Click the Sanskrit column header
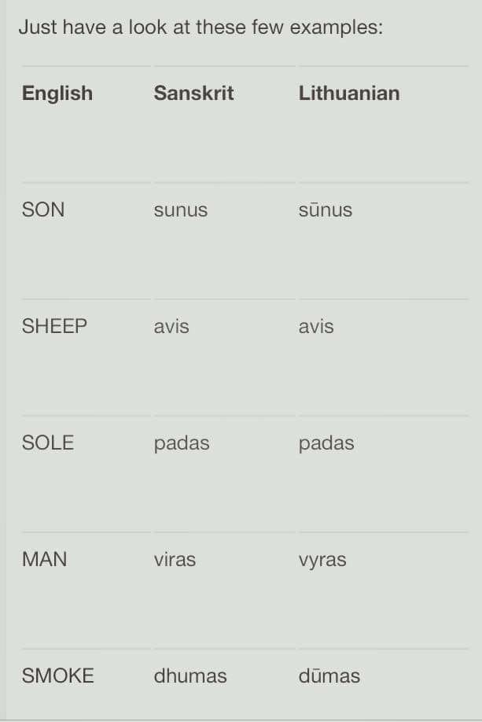The width and height of the screenshot is (482, 722). 193,93
